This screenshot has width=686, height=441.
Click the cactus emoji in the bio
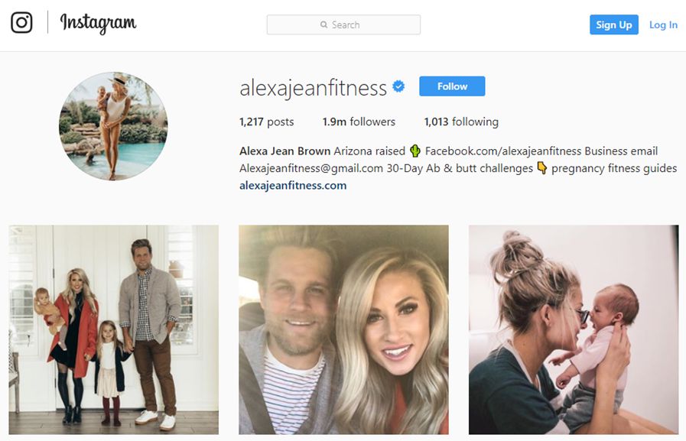415,151
